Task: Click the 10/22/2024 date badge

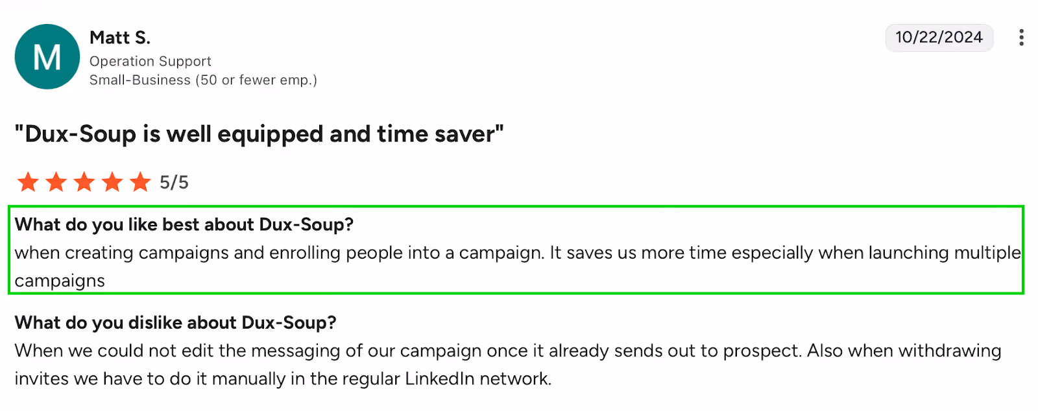Action: (939, 37)
